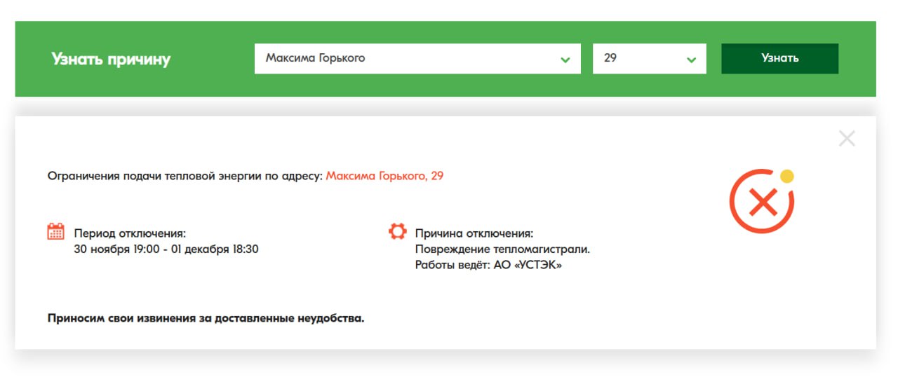This screenshot has width=898, height=391.
Task: Click the Период отключения label
Action: (130, 233)
